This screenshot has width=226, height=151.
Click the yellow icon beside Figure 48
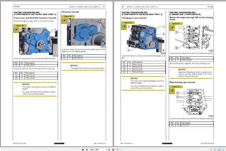(16, 30)
